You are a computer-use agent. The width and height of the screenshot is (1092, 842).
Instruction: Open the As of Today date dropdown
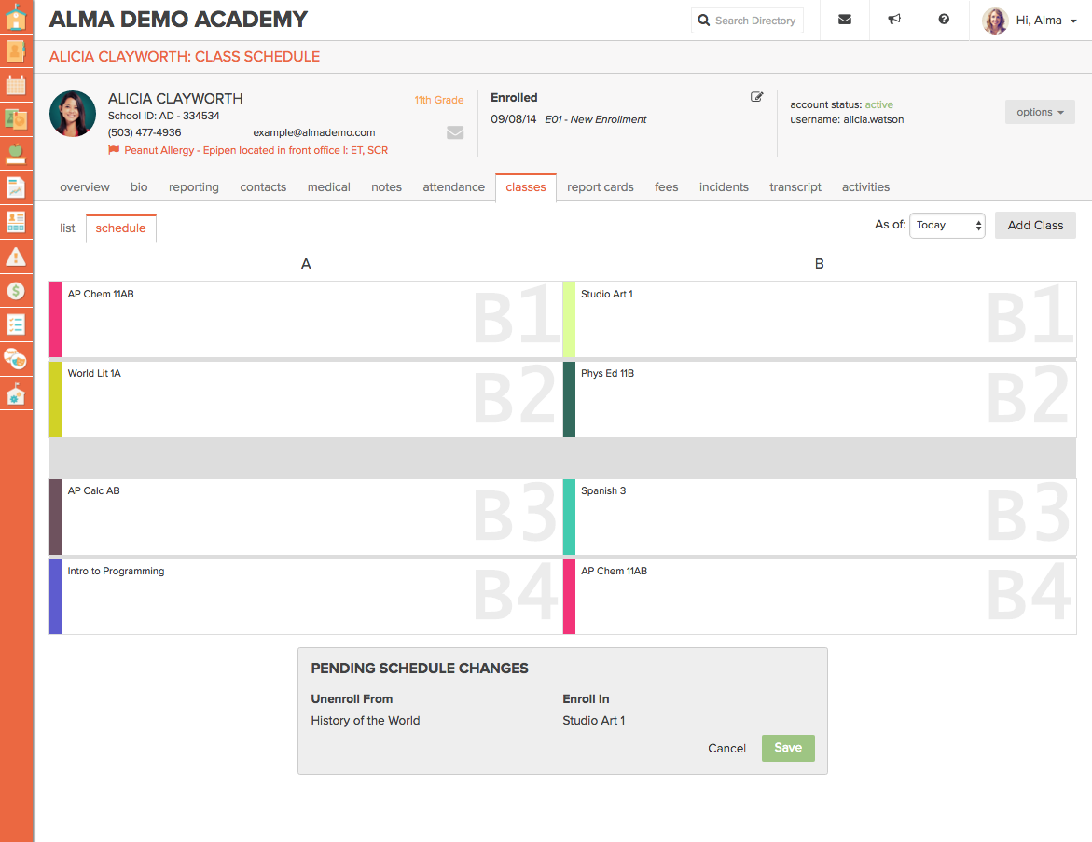(947, 225)
